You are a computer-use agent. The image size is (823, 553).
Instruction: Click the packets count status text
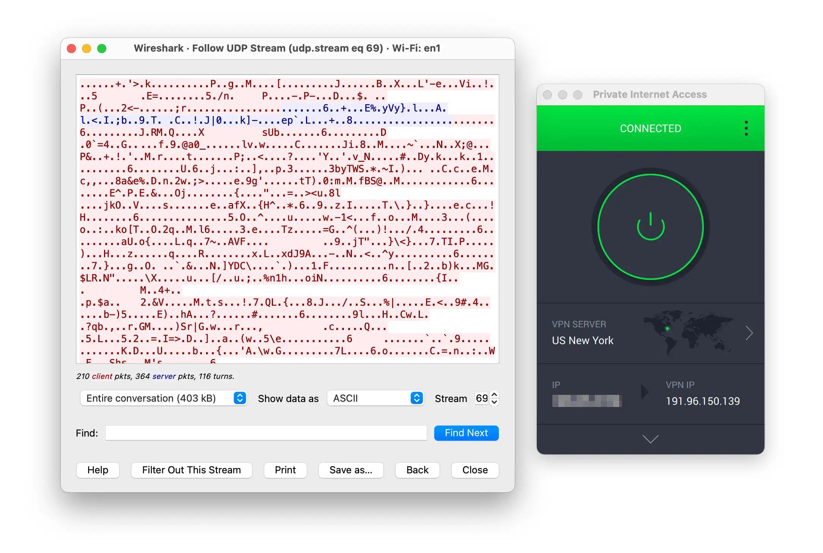coord(155,376)
